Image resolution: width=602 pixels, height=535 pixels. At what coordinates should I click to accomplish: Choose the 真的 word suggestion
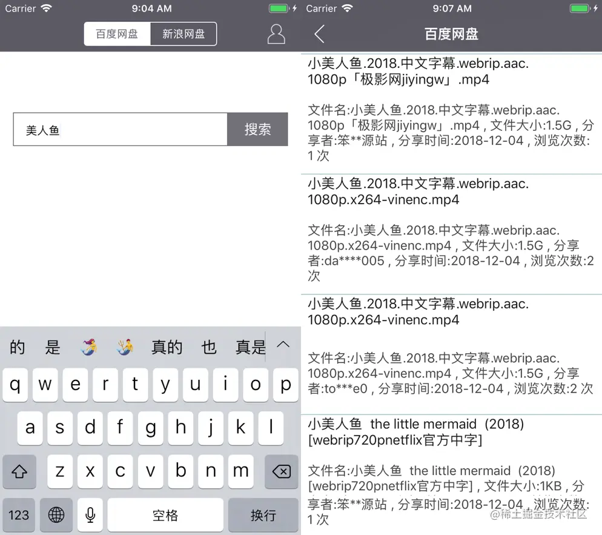tap(167, 347)
